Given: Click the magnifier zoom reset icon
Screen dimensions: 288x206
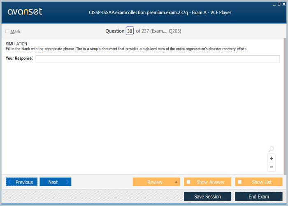Looking at the screenshot, I should tap(271, 149).
